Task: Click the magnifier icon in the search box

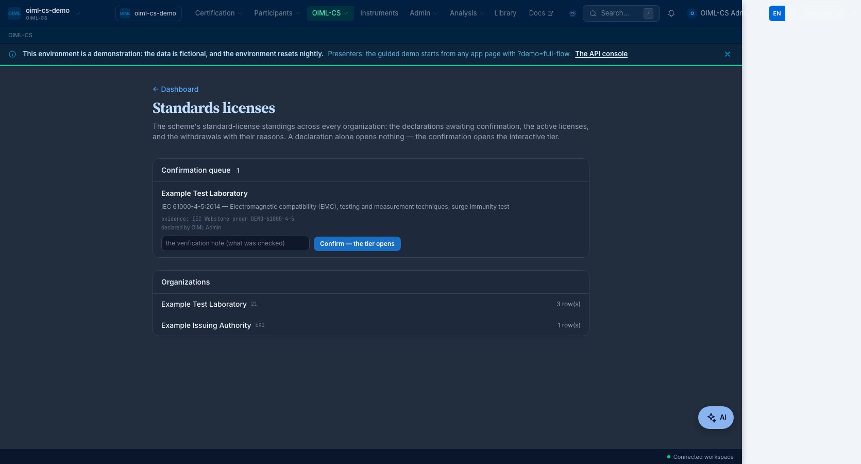Action: tap(593, 13)
